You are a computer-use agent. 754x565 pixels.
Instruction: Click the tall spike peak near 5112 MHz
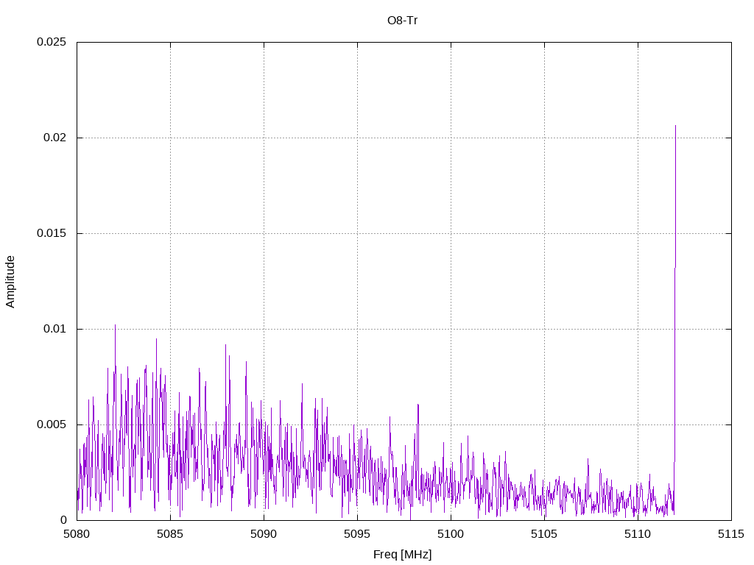click(x=676, y=126)
